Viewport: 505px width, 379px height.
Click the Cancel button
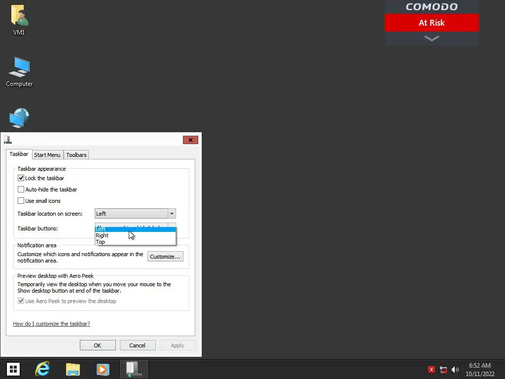(x=138, y=345)
